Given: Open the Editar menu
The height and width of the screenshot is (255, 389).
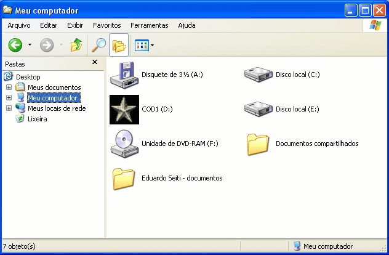Looking at the screenshot, I should (49, 25).
